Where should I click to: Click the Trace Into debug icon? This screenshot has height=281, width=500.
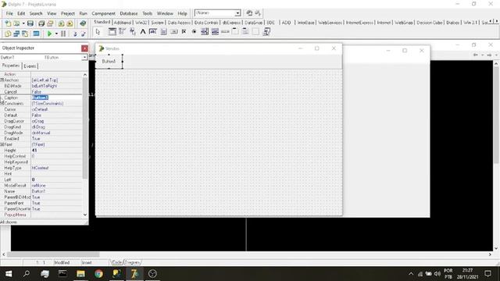point(75,34)
